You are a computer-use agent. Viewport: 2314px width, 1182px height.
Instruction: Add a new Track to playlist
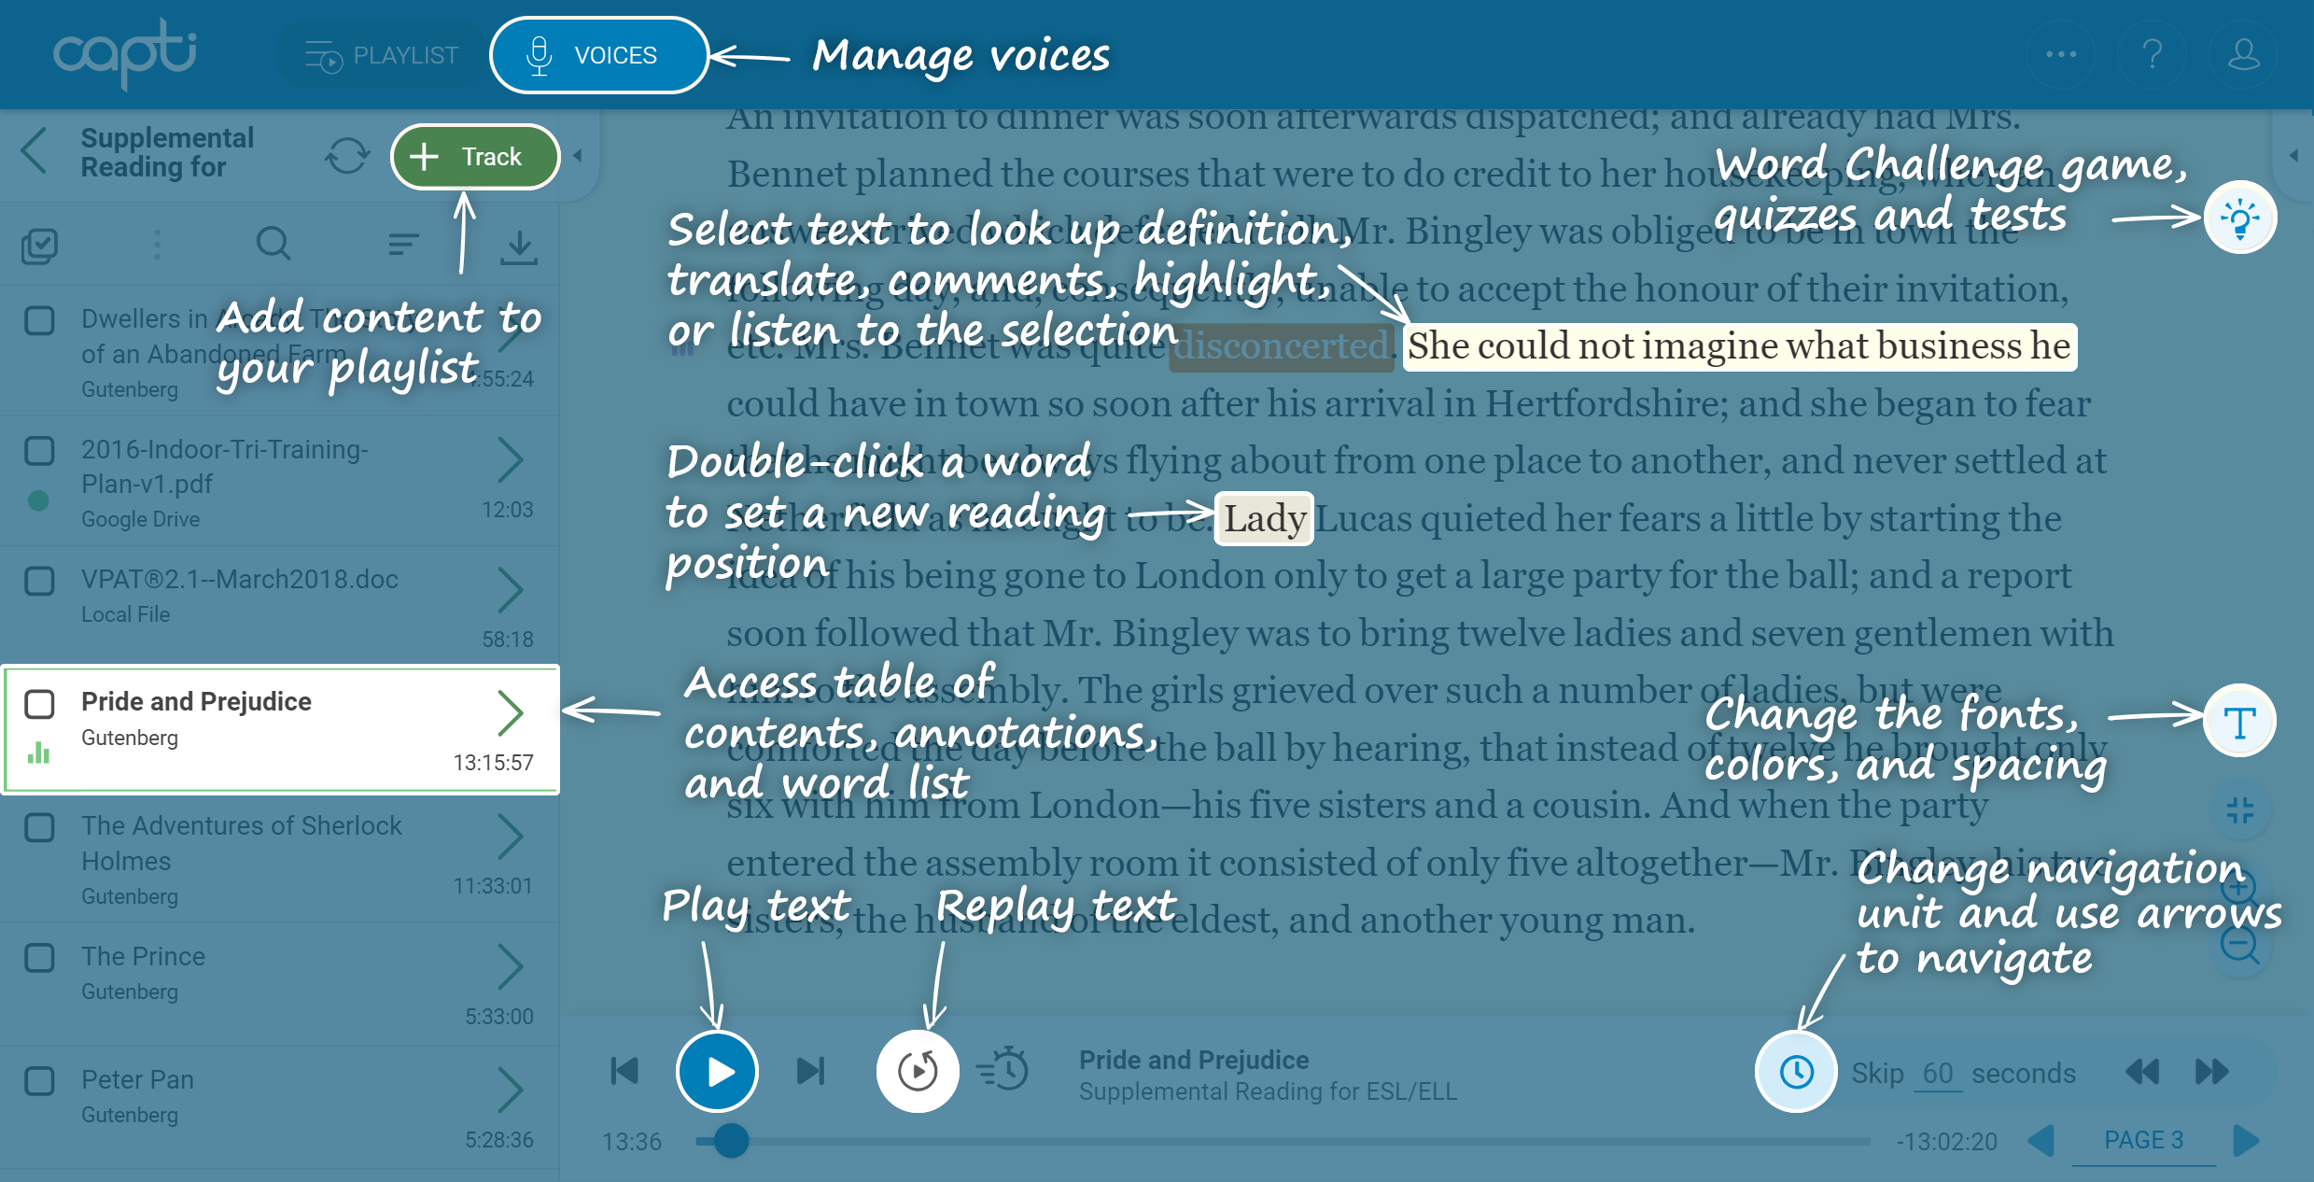pos(475,157)
